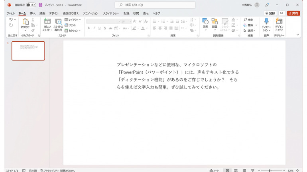Screen dimensions: 307x172
Task: Click the Format Painter brush icon
Action: click(x=33, y=31)
